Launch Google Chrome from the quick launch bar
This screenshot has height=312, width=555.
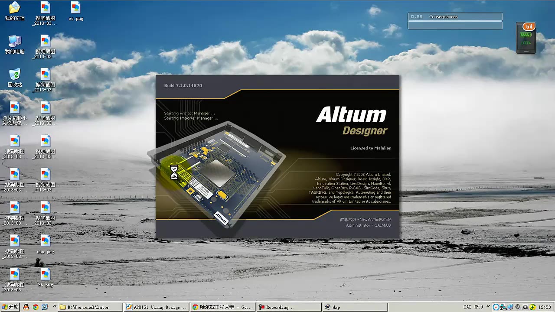(x=36, y=307)
